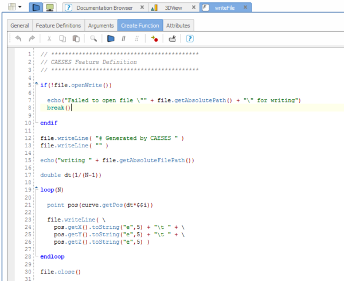Click the undo arrow in editor toolbar
This screenshot has width=344, height=281.
tap(18, 38)
